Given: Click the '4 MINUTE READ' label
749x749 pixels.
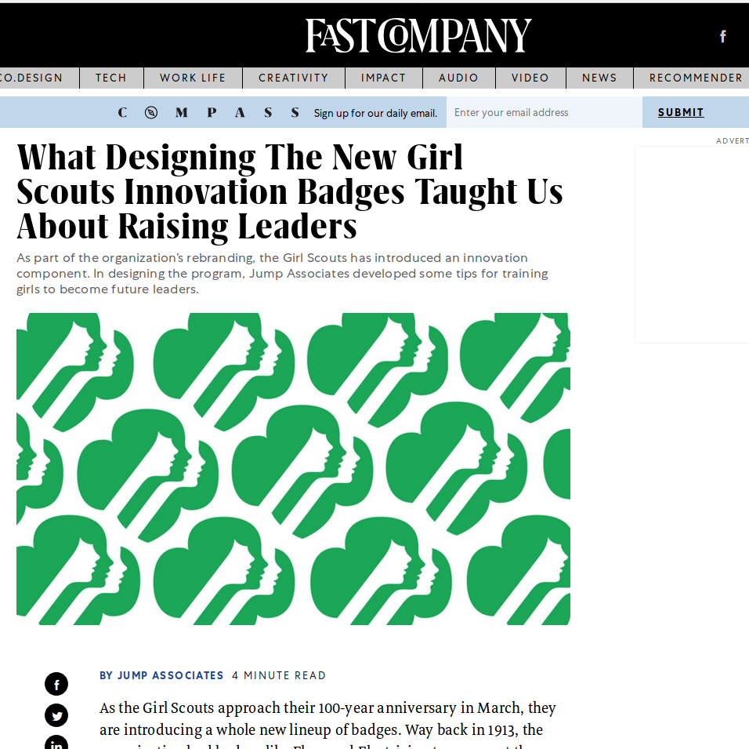Looking at the screenshot, I should 279,675.
